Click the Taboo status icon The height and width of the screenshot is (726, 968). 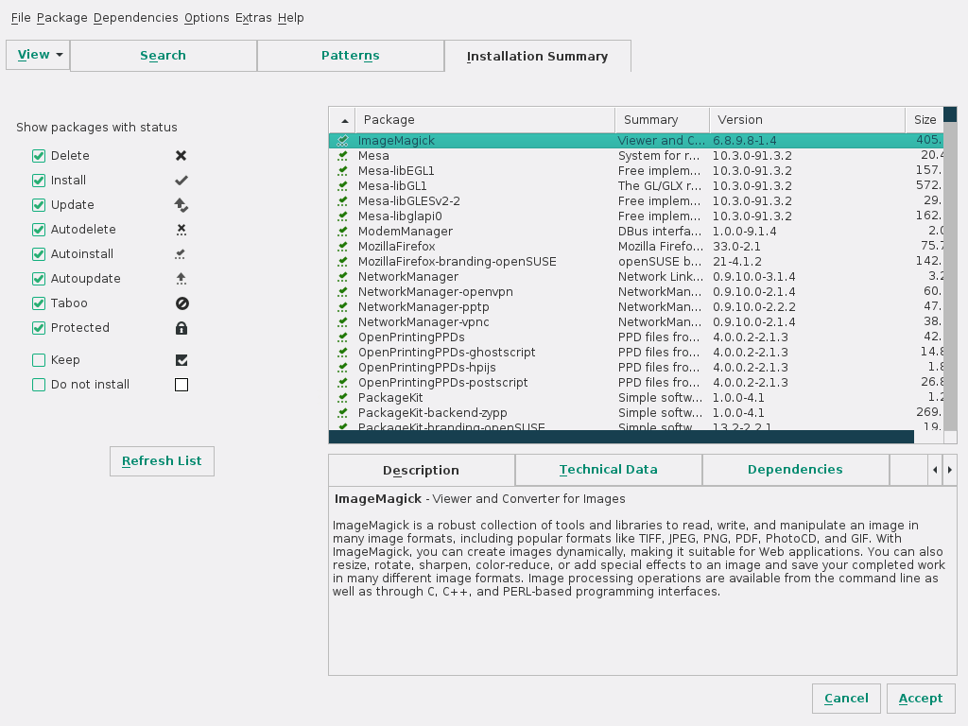181,303
